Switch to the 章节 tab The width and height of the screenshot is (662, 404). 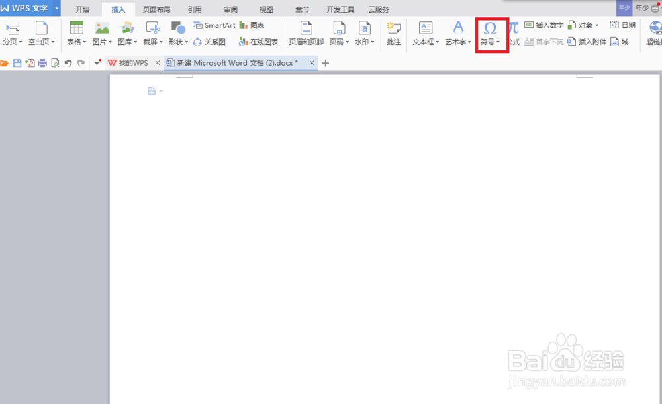(x=303, y=9)
